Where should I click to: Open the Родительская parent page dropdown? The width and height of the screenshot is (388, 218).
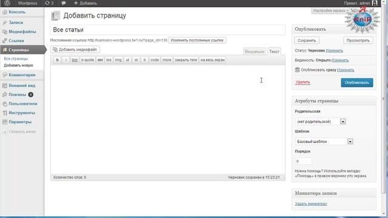[x=320, y=121]
